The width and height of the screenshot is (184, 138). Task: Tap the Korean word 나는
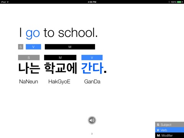(29, 68)
